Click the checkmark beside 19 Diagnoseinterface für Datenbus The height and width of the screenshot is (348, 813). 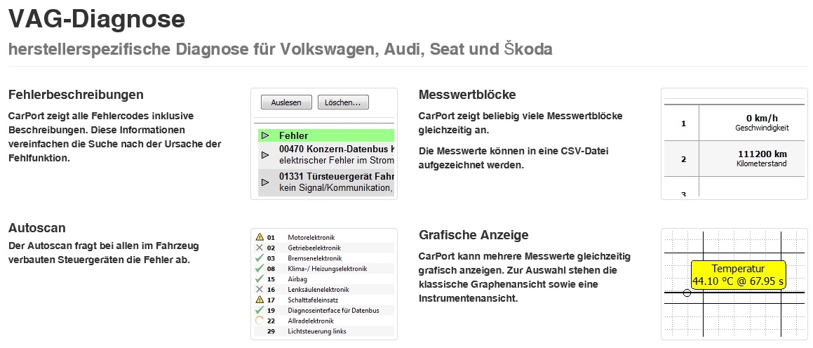260,310
